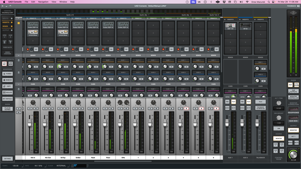Open the Edit menu

coord(33,2)
